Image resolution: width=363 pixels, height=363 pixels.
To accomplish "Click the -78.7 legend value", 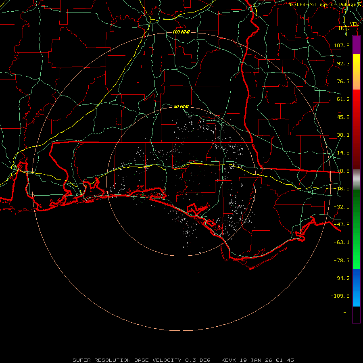I will tap(342, 261).
